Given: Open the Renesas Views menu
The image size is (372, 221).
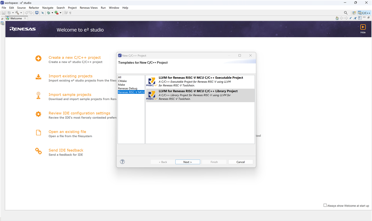Looking at the screenshot, I should [x=89, y=8].
